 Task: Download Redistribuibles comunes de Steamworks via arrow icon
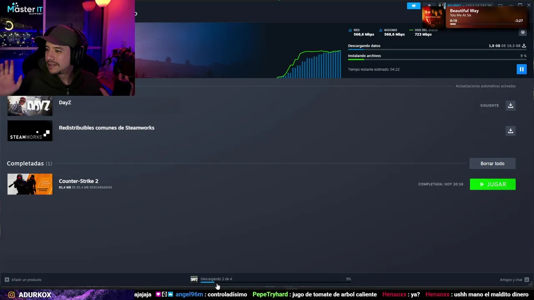pyautogui.click(x=510, y=131)
